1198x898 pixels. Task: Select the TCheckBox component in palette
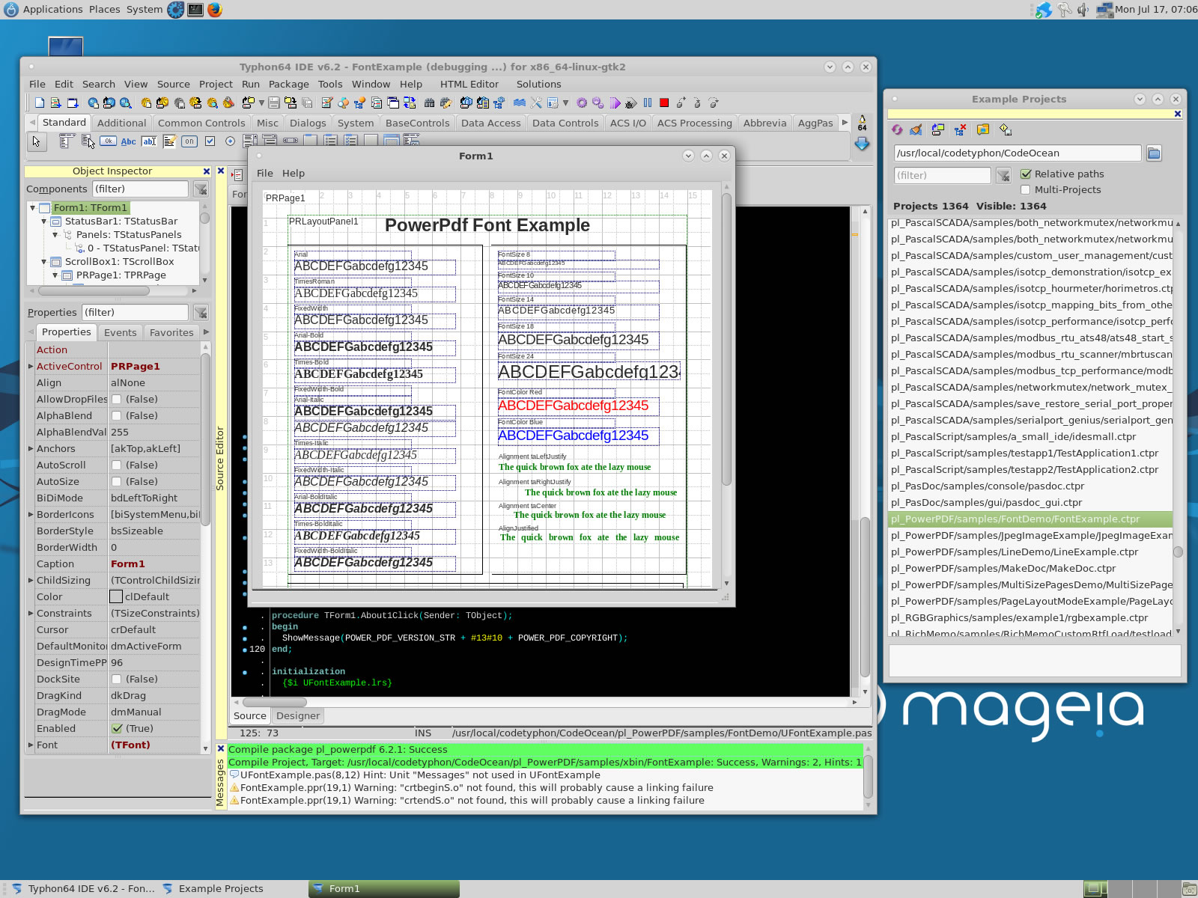click(x=210, y=141)
